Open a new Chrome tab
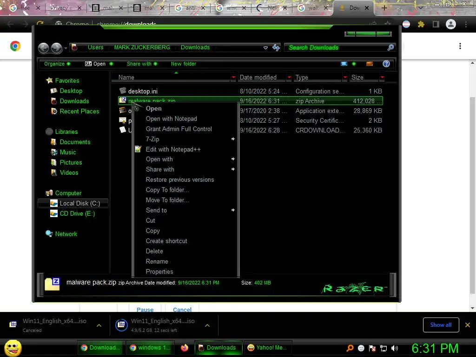 tap(384, 8)
